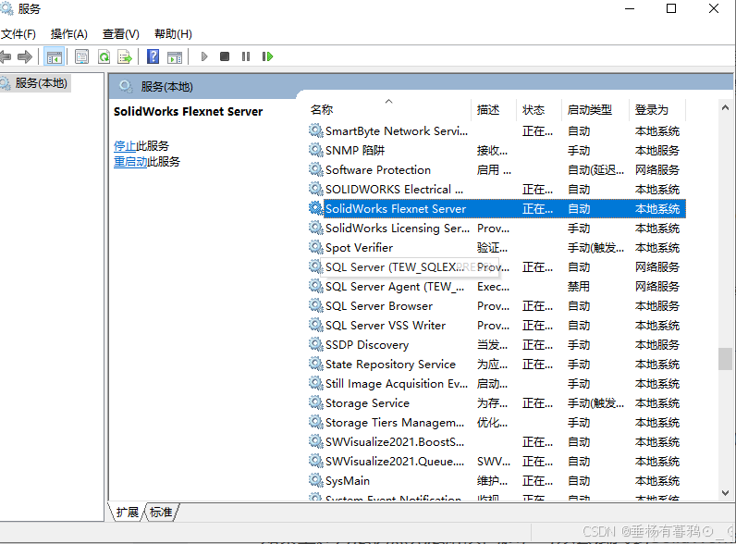Click the Forward arrow toolbar icon
Image resolution: width=736 pixels, height=544 pixels.
click(x=24, y=56)
